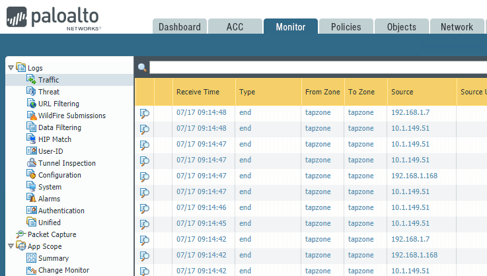487x276 pixels.
Task: Click the search magnifier icon beside filter bar
Action: coord(142,67)
